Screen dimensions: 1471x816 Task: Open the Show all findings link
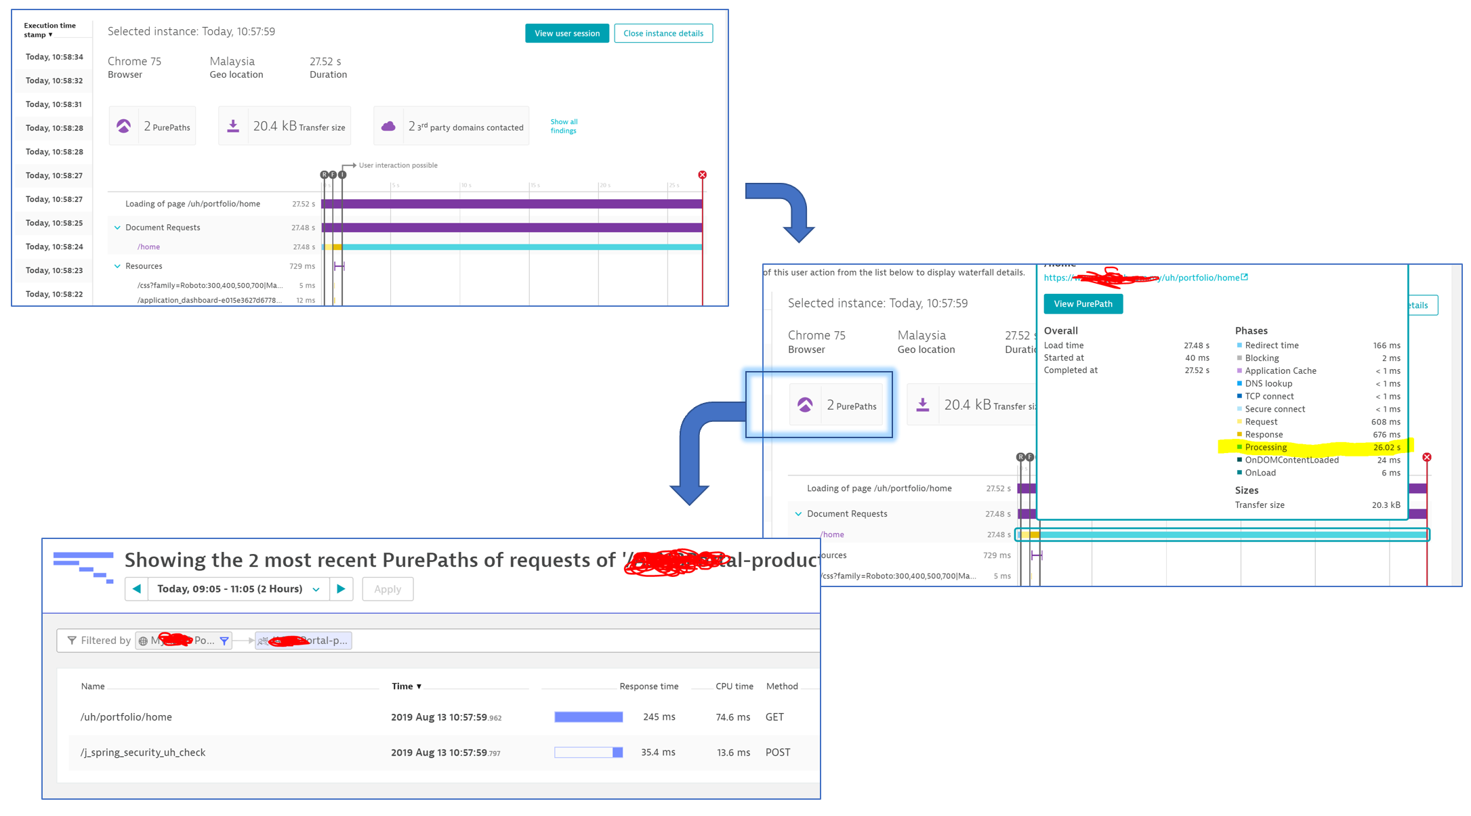564,126
